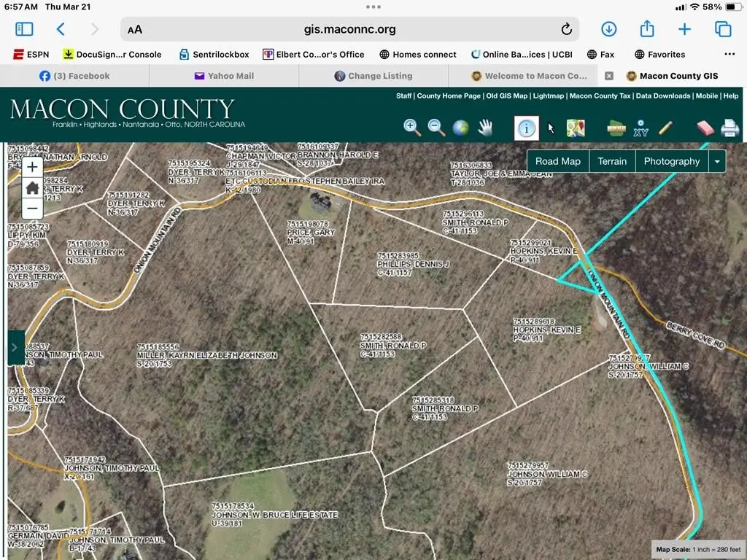This screenshot has height=560, width=747.
Task: Switch basemap to Road Map
Action: (558, 161)
